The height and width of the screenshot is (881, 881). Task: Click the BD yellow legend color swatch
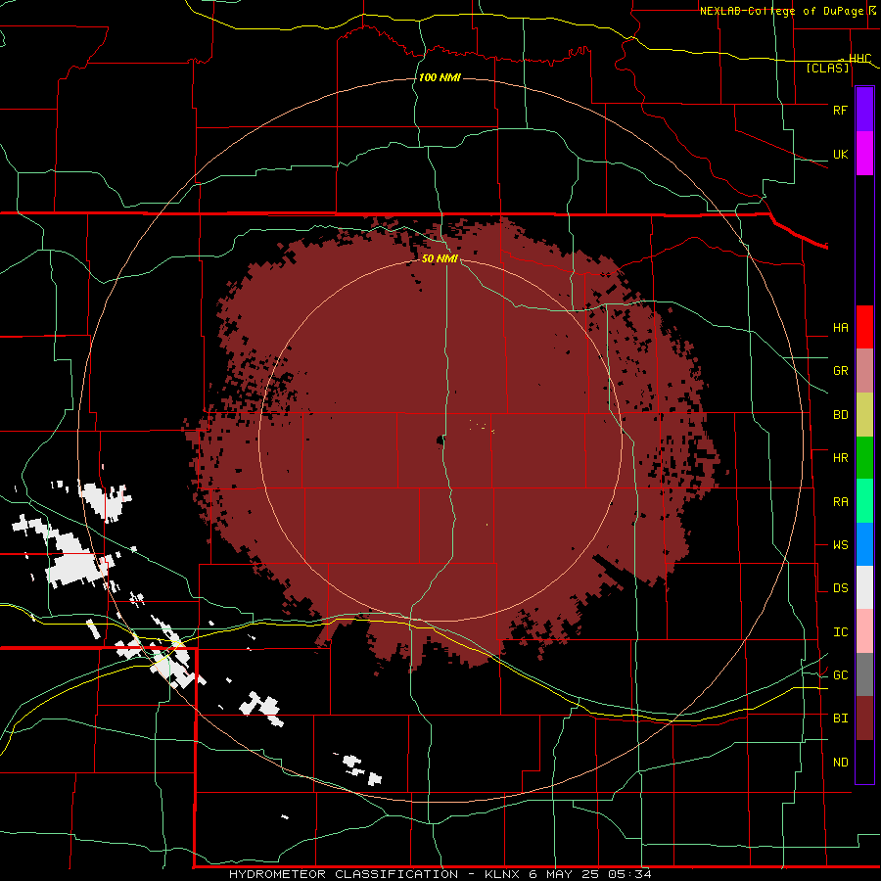(864, 415)
